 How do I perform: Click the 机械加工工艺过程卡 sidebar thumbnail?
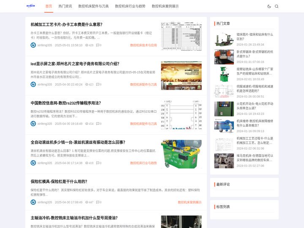click(x=224, y=144)
